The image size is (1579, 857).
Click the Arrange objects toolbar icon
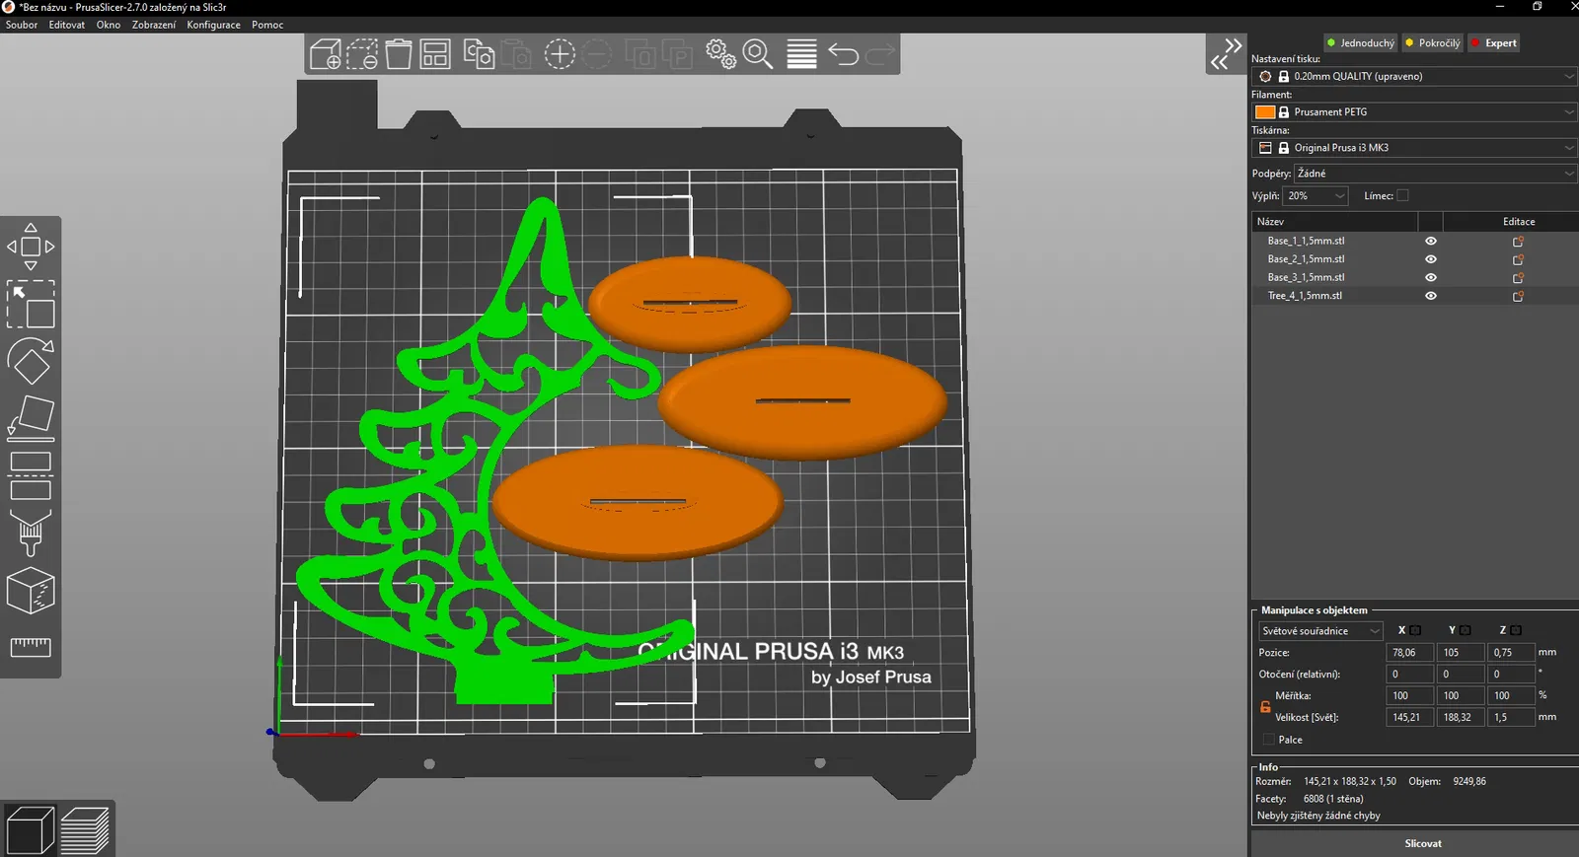coord(435,54)
